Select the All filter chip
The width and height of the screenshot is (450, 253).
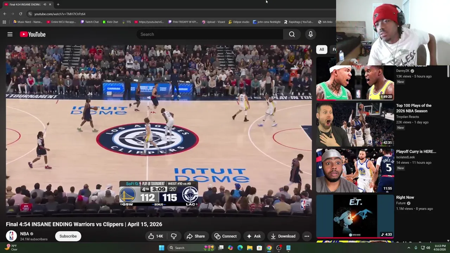pos(322,50)
